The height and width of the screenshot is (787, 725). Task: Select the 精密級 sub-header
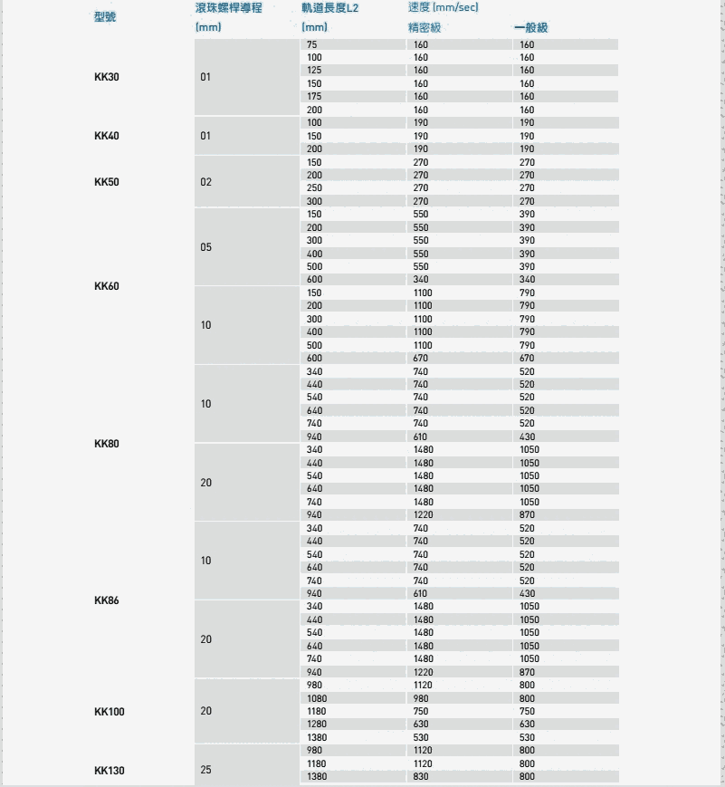424,27
